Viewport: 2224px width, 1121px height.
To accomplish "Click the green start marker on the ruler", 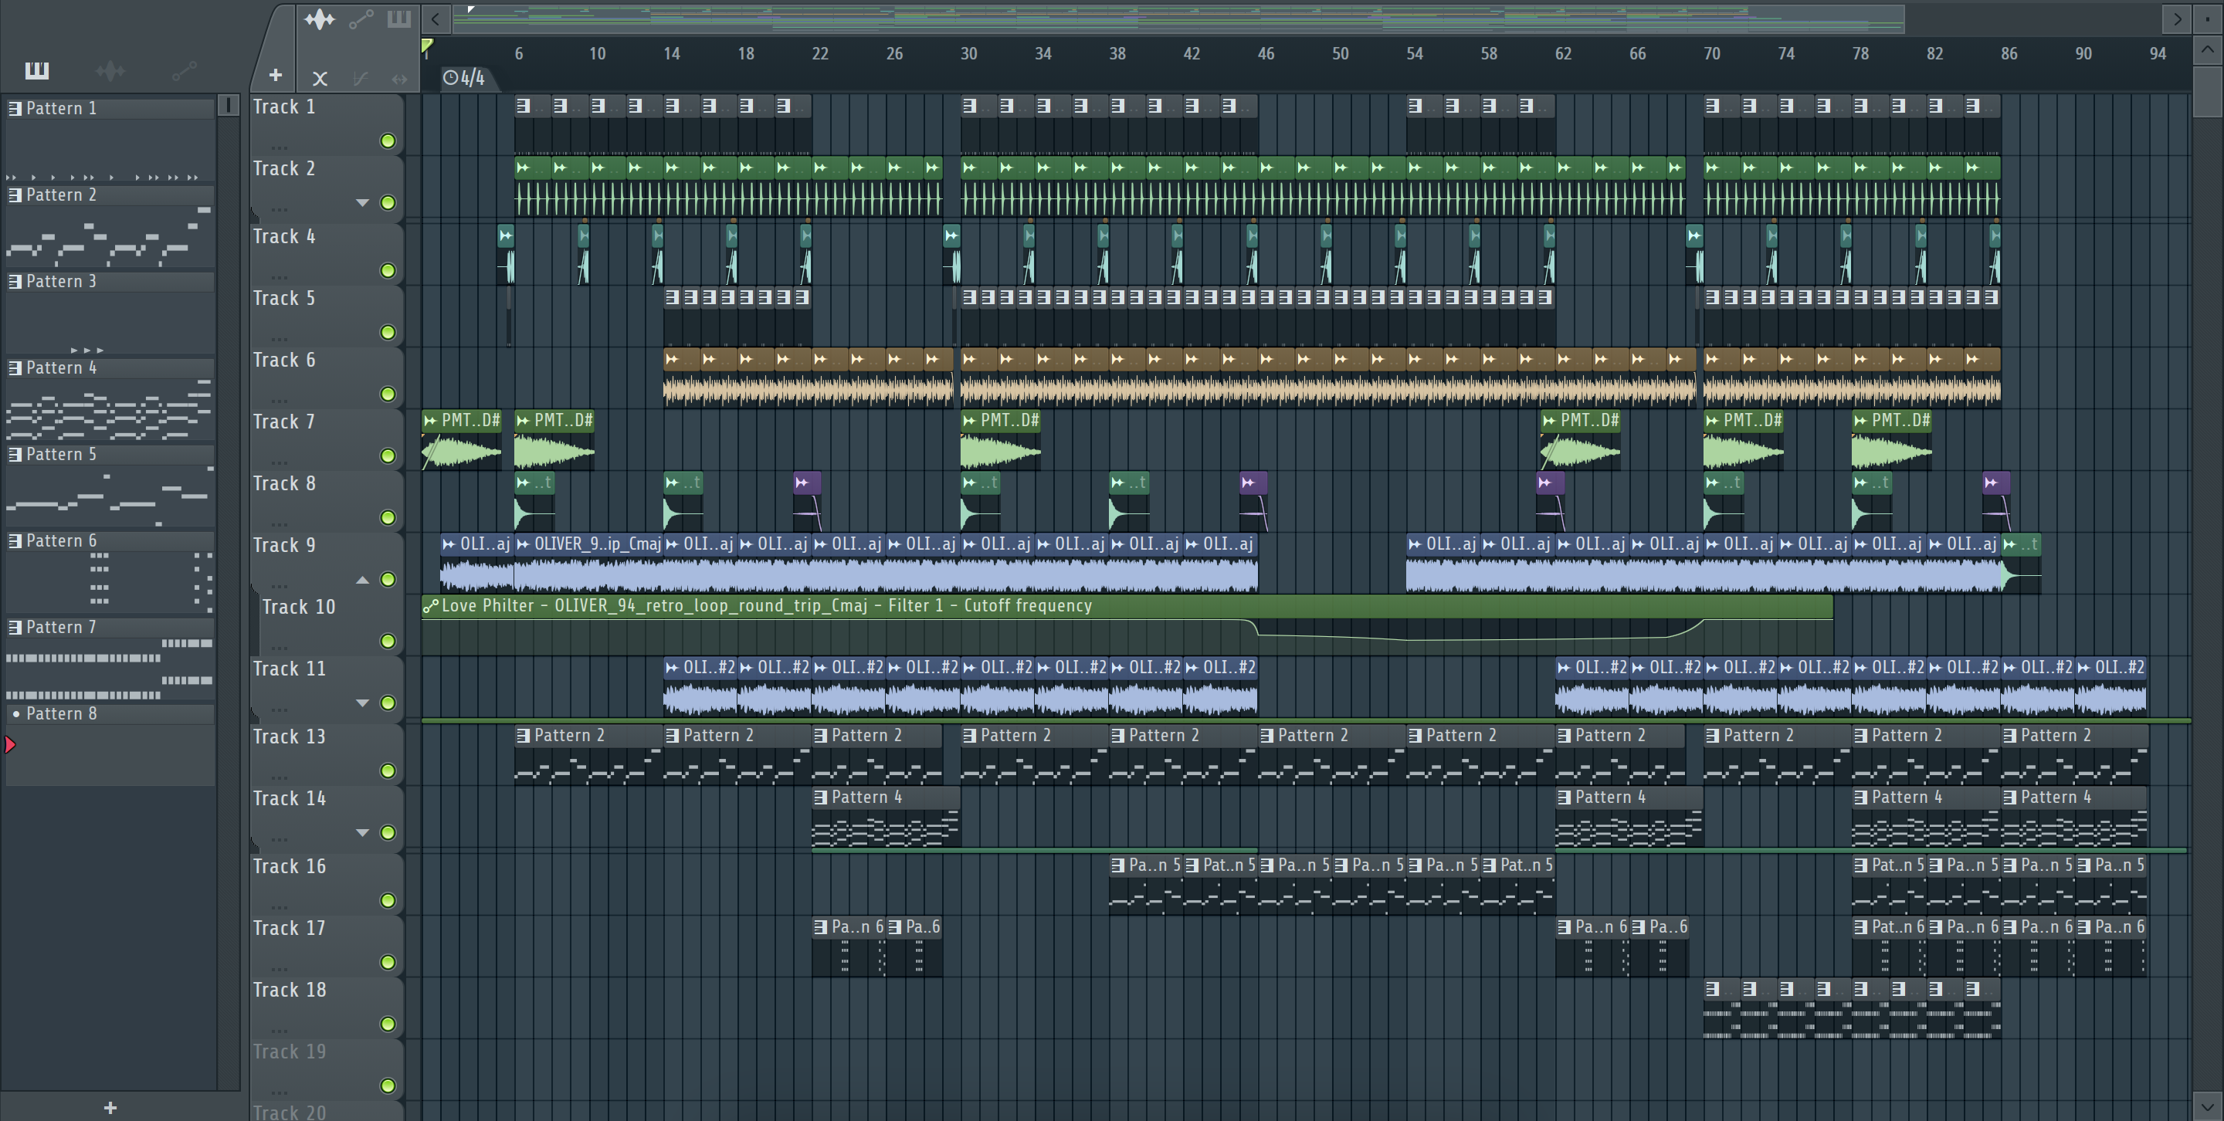I will [x=426, y=44].
